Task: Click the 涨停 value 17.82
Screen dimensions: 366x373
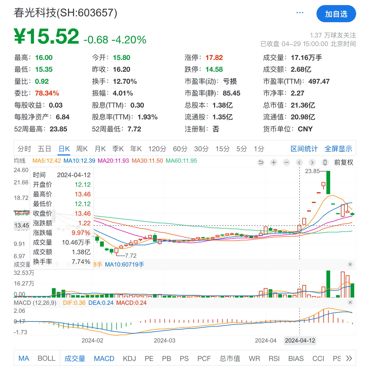Action: click(214, 58)
